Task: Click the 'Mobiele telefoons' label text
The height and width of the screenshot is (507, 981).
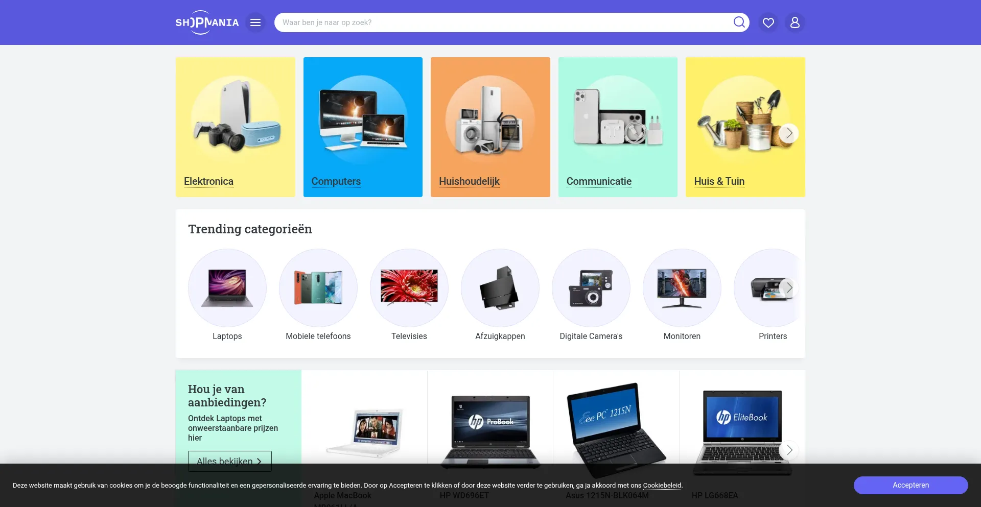Action: tap(318, 336)
